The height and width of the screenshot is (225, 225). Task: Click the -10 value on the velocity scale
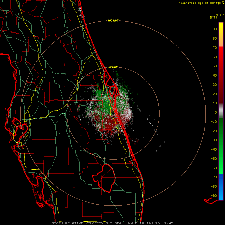214,122
